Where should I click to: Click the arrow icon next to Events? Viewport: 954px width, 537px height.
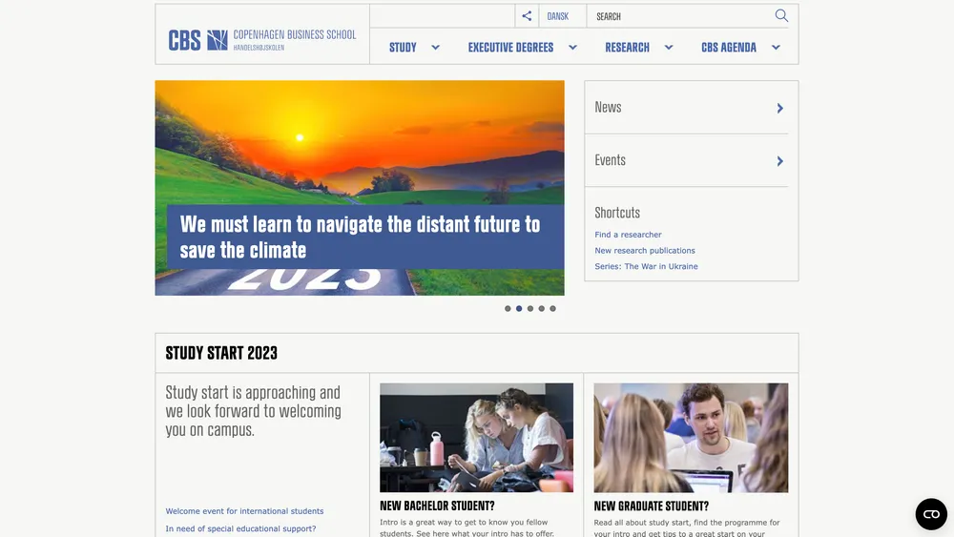[780, 161]
